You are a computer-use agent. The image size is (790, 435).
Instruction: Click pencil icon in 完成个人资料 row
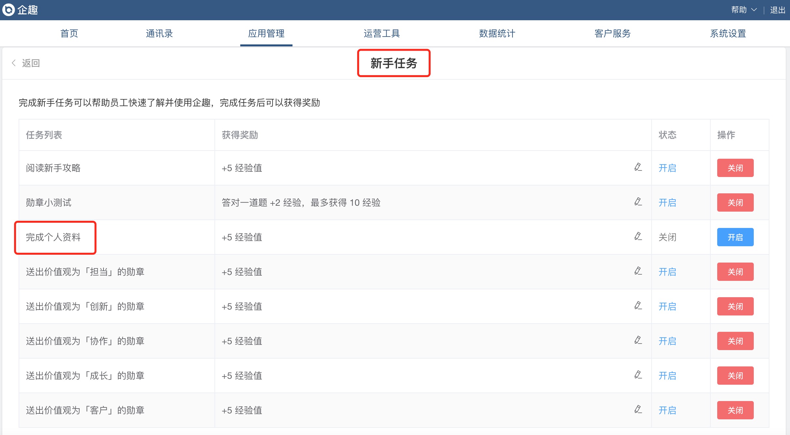tap(638, 236)
